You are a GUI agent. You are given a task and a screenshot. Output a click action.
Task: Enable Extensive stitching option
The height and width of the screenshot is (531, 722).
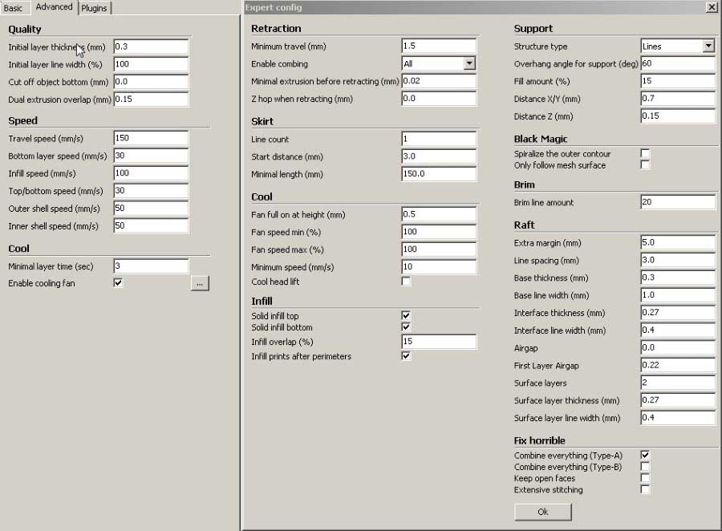click(x=645, y=489)
